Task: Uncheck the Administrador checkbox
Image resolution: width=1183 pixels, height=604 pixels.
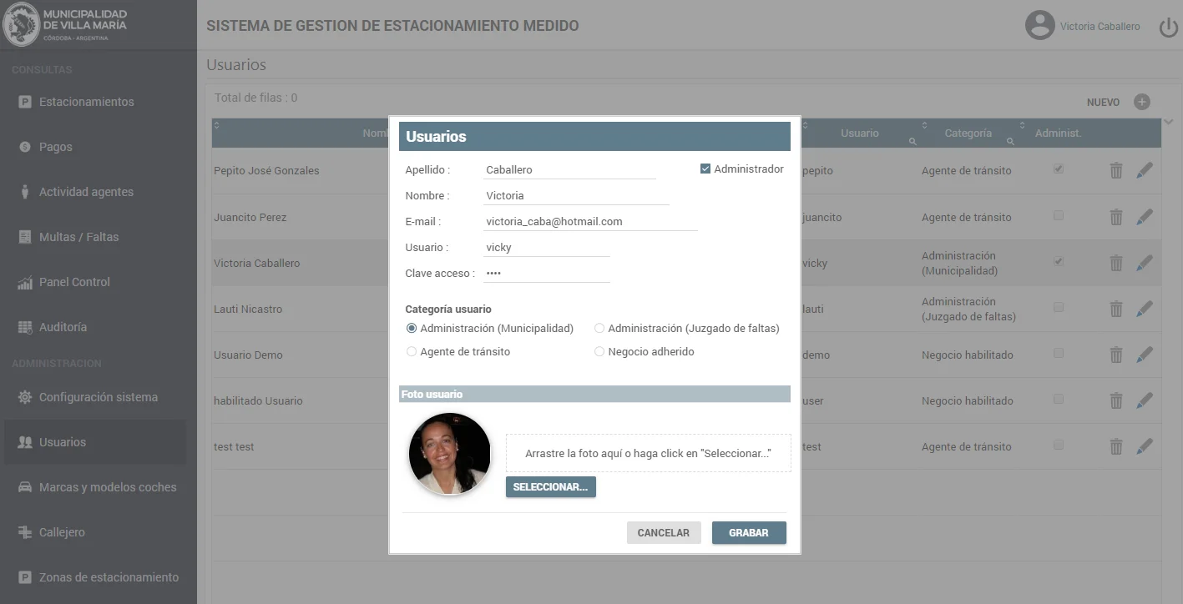Action: (x=705, y=169)
